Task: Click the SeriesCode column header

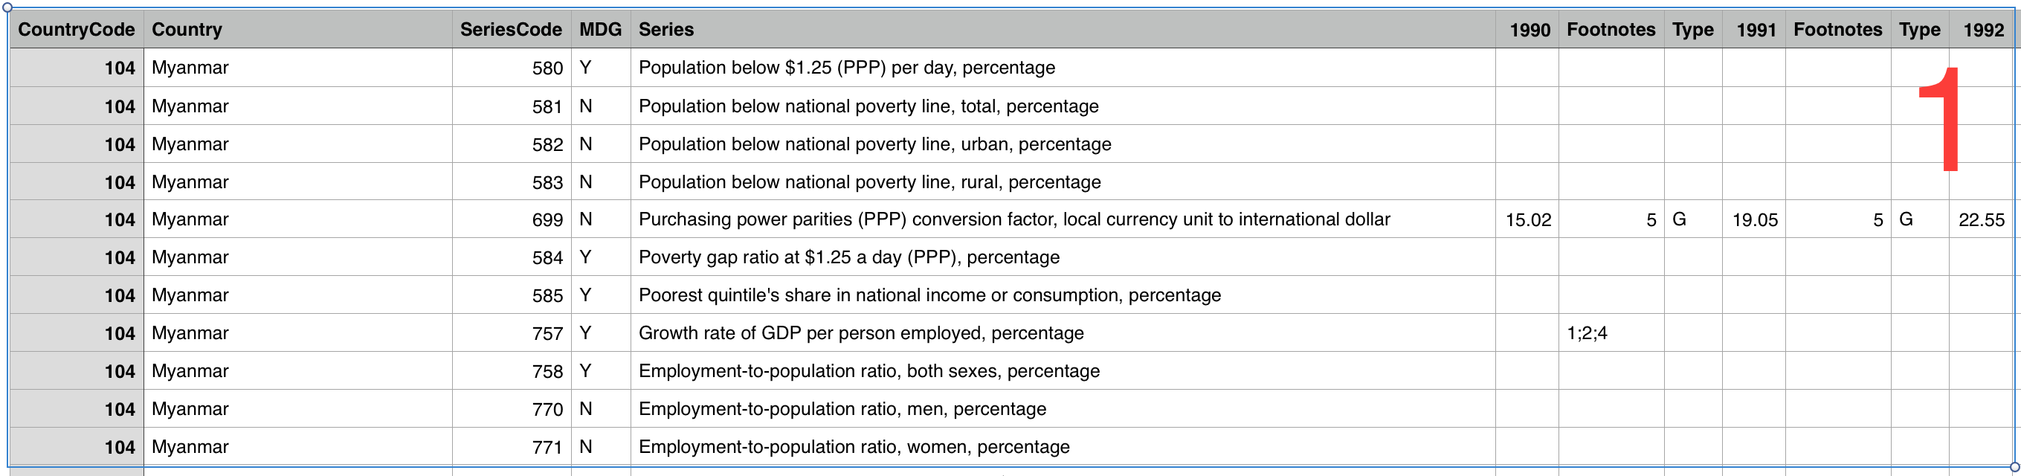Action: coord(511,30)
